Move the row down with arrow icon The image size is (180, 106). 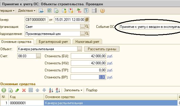[44, 90]
